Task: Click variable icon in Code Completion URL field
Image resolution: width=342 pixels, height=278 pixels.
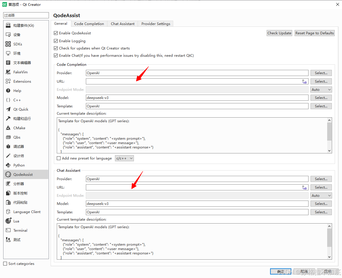Action: tap(304, 82)
